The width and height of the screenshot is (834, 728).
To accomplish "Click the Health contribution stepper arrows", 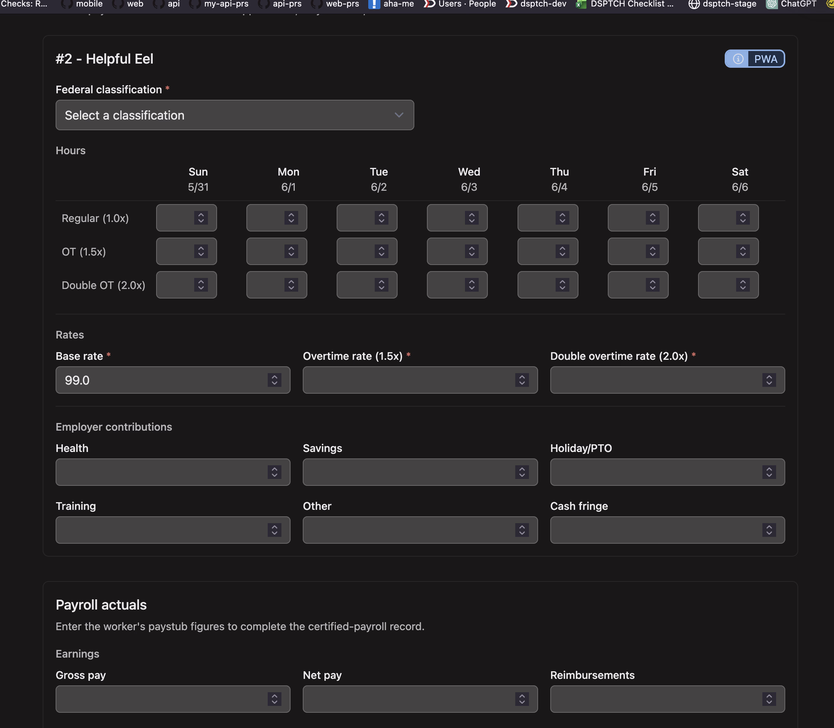I will click(x=275, y=472).
